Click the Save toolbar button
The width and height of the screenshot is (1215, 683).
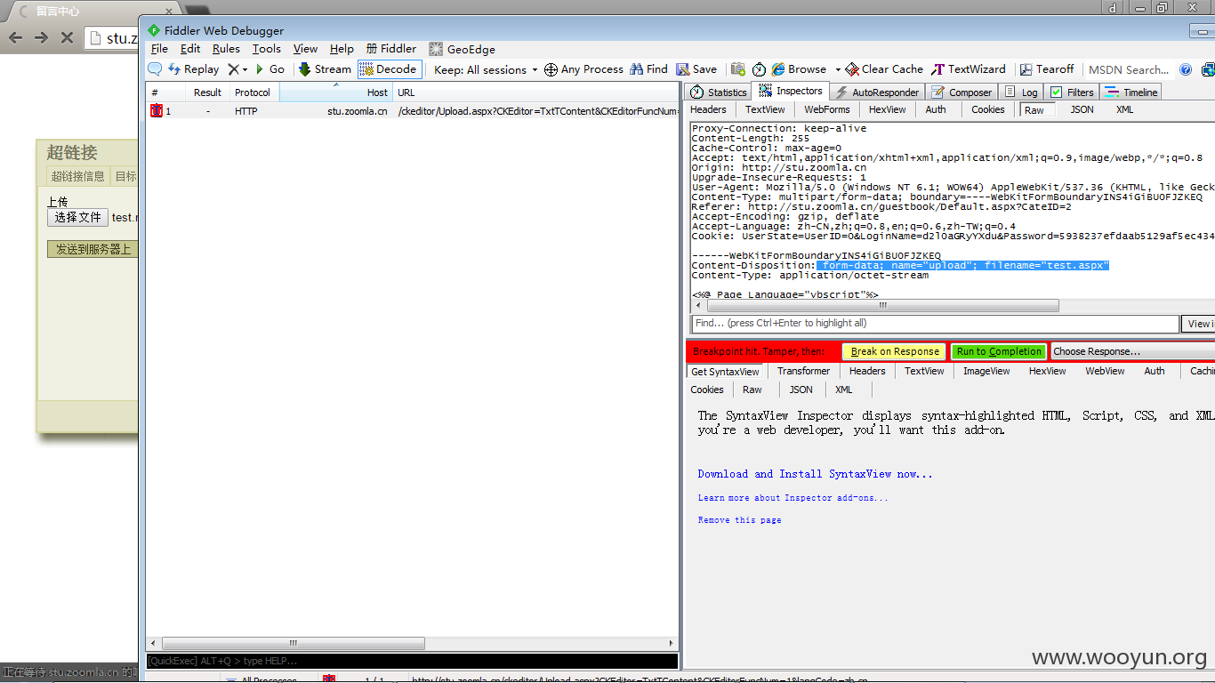[x=696, y=69]
